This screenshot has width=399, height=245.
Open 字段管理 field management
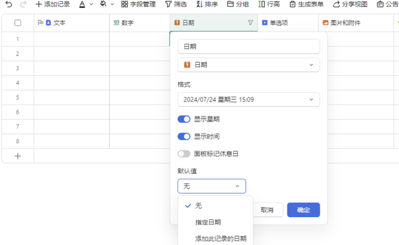click(x=138, y=4)
